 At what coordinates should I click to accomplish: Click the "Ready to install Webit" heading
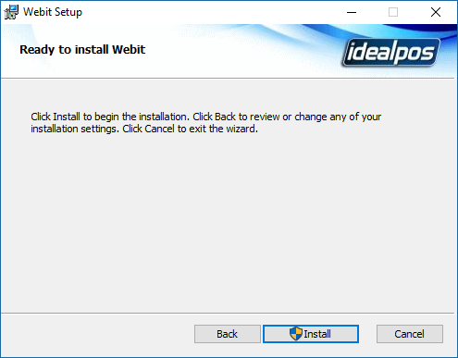(82, 50)
